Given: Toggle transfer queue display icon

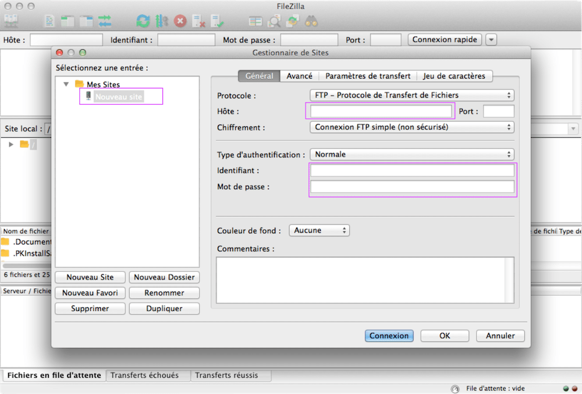Looking at the screenshot, I should (x=105, y=21).
